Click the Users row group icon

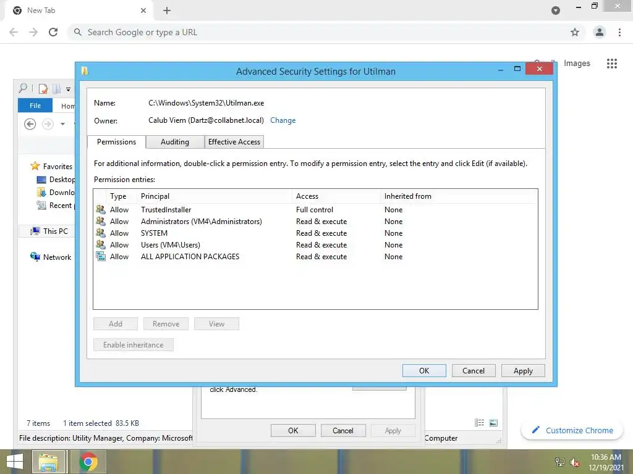pyautogui.click(x=101, y=244)
